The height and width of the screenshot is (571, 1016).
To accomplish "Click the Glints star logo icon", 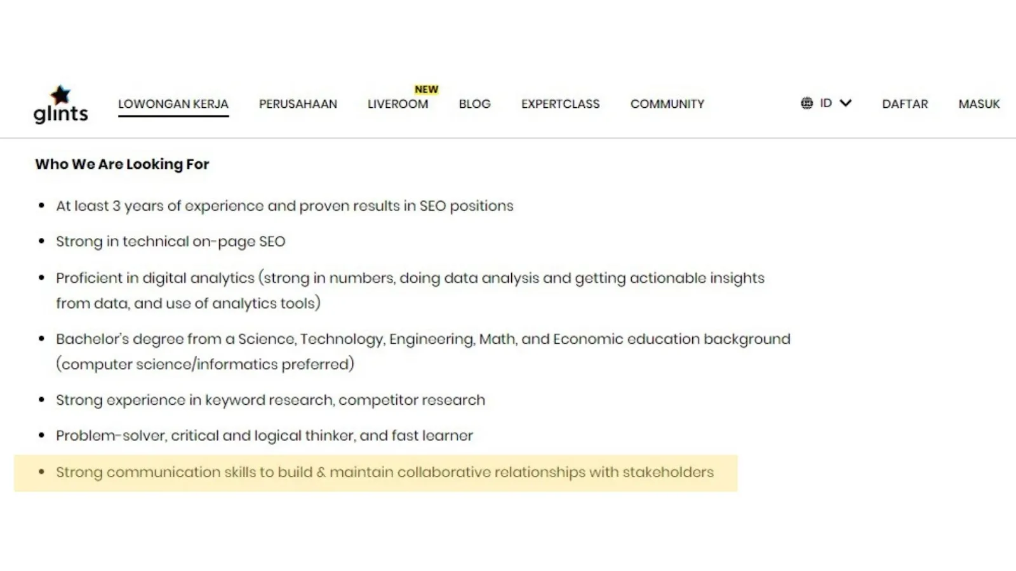I will pyautogui.click(x=60, y=93).
